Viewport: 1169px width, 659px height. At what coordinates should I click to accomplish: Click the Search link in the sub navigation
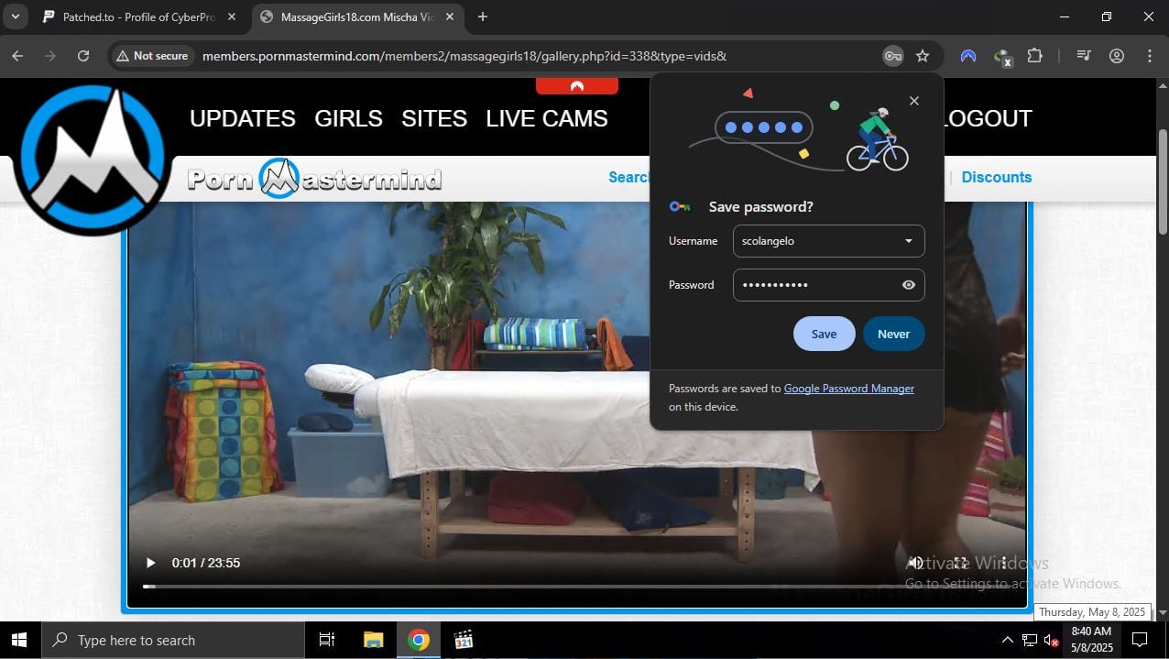click(x=629, y=177)
